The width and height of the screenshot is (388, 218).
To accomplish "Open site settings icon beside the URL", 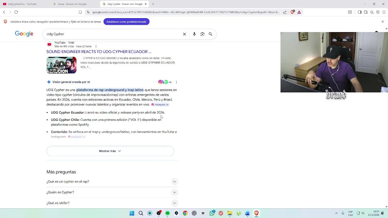I will pyautogui.click(x=88, y=12).
